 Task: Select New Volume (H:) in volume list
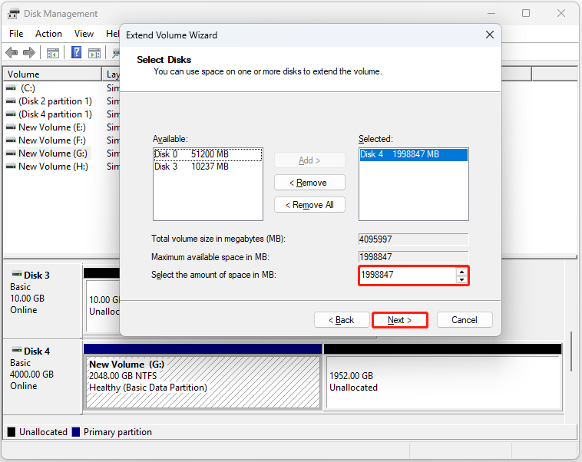point(53,167)
